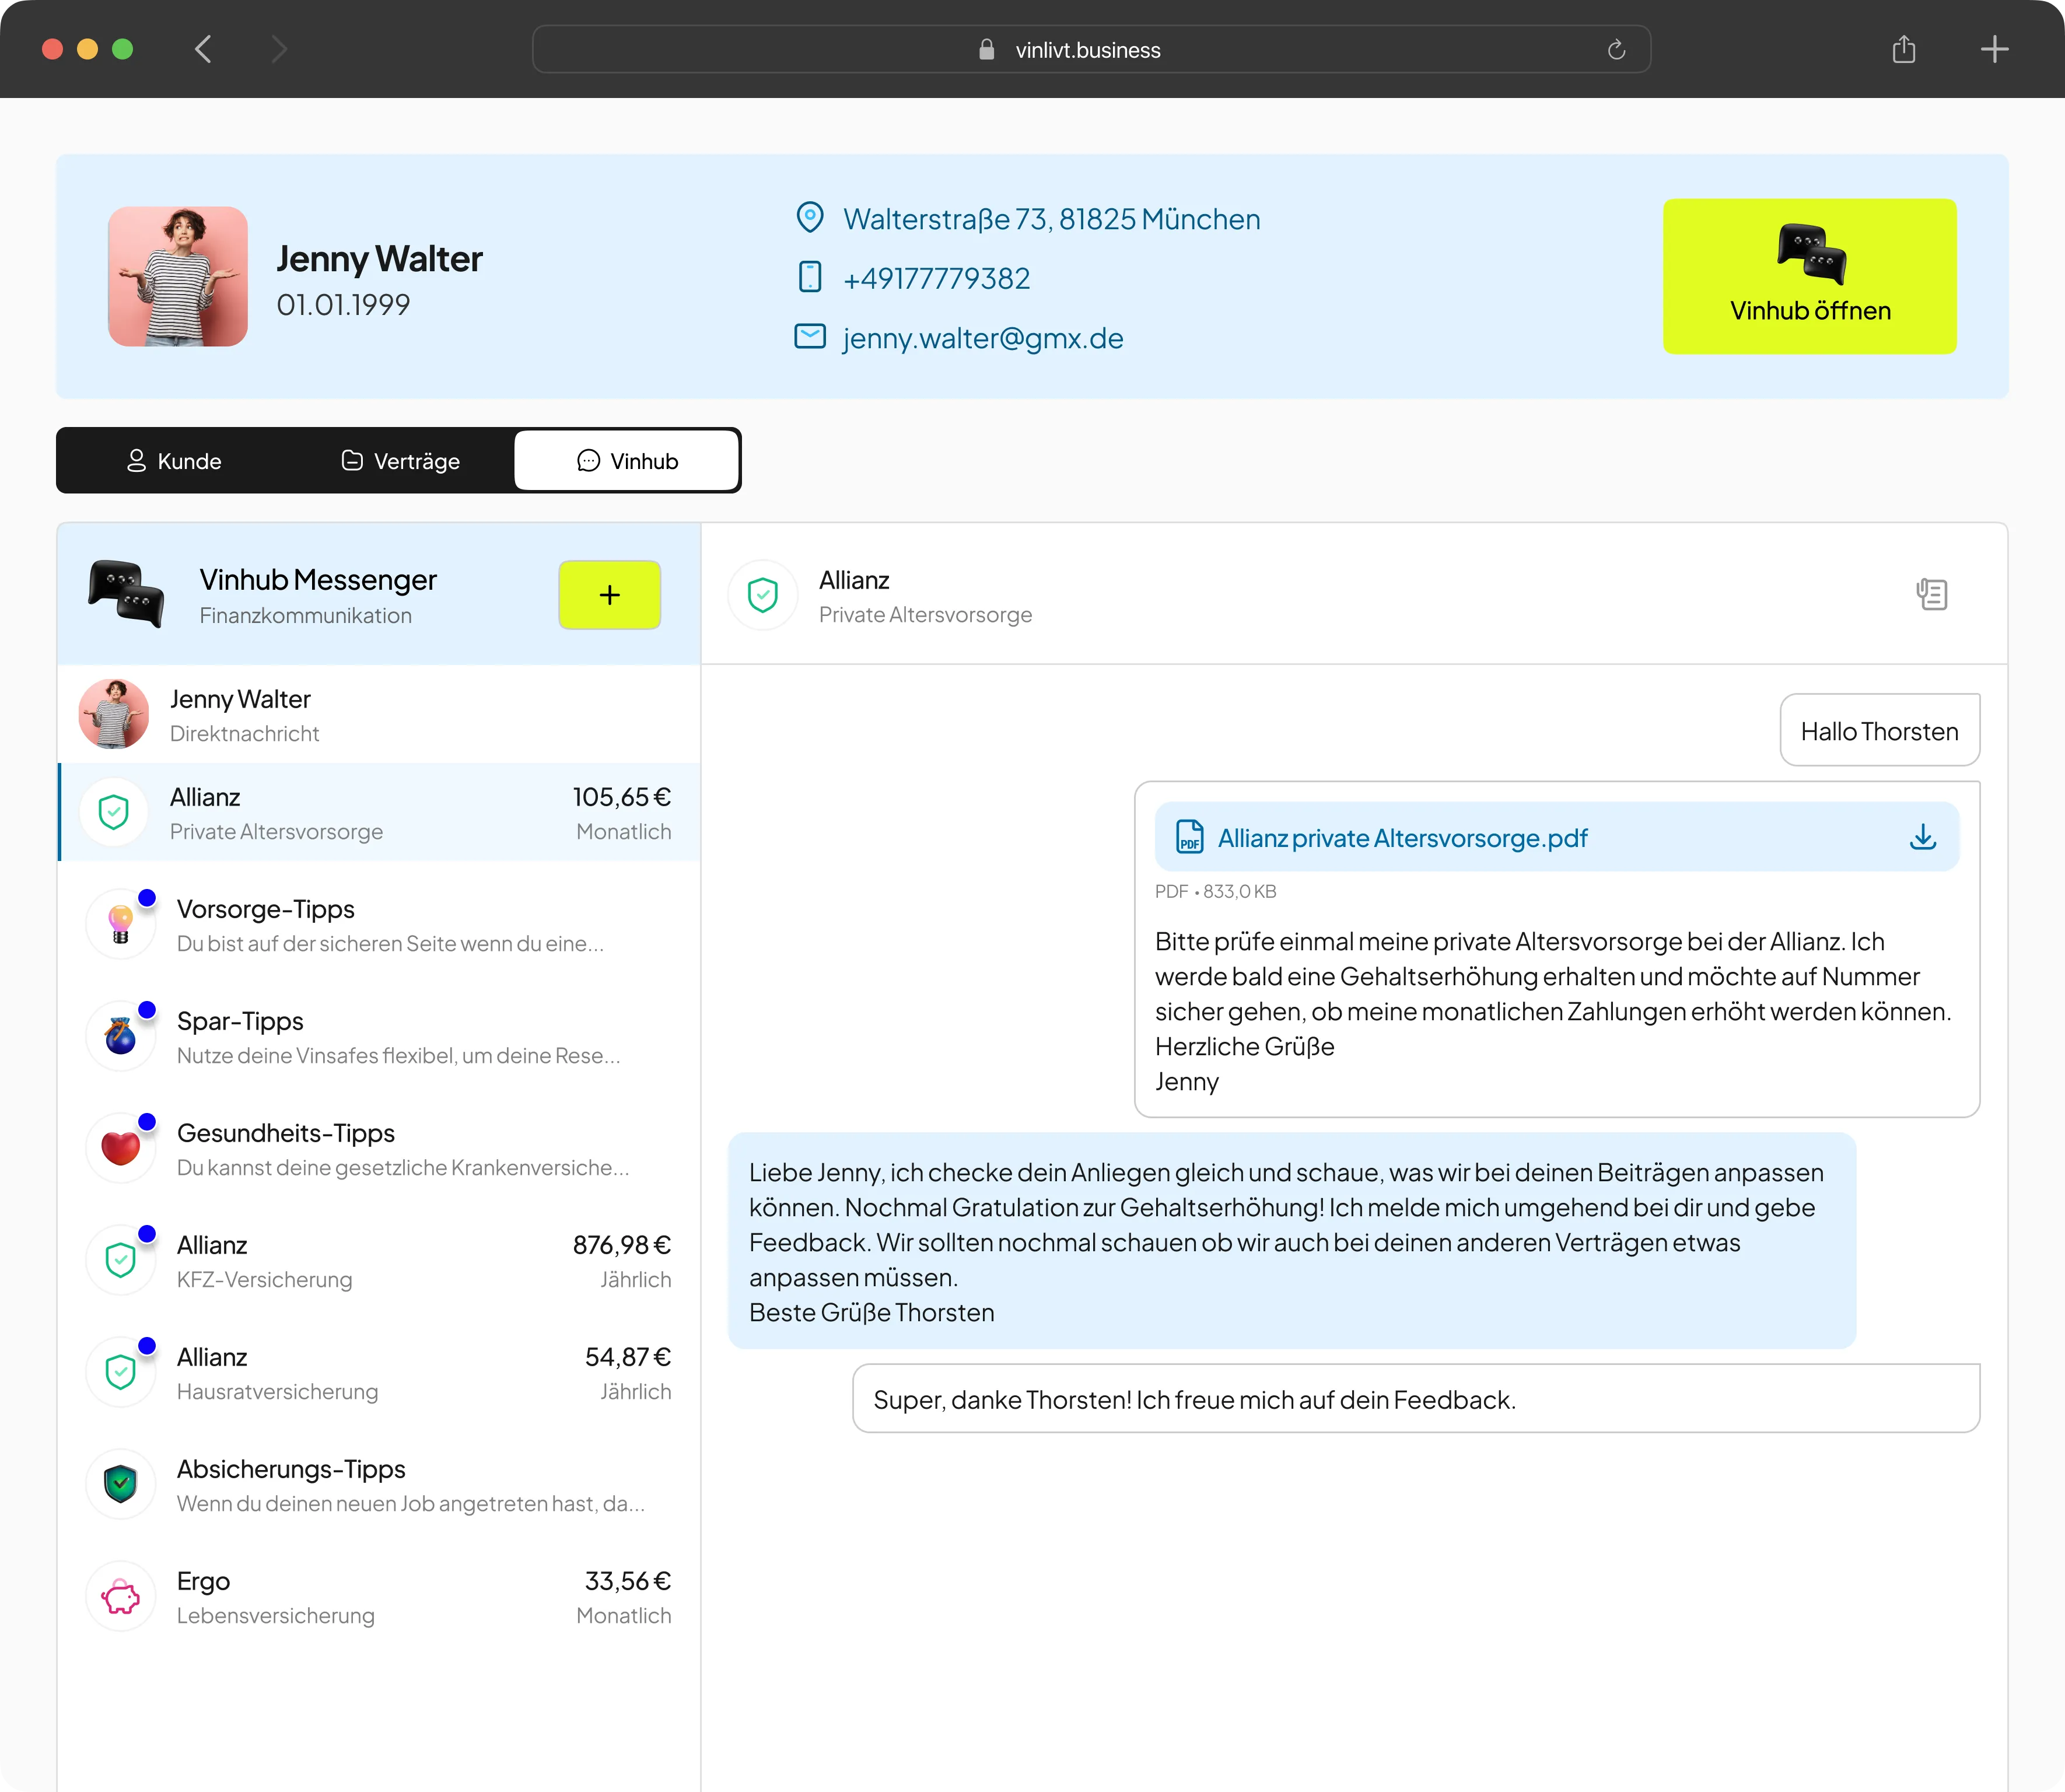
Task: Click Thorsten's blue reply message
Action: (1291, 1241)
